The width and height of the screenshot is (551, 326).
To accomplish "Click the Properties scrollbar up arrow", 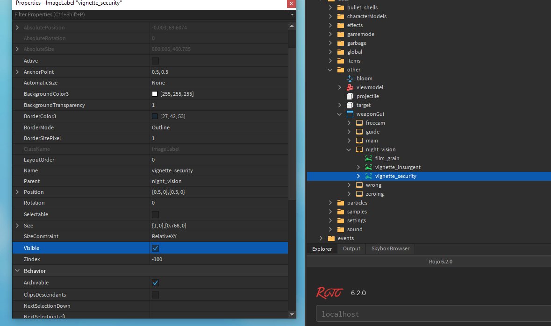I will point(292,26).
